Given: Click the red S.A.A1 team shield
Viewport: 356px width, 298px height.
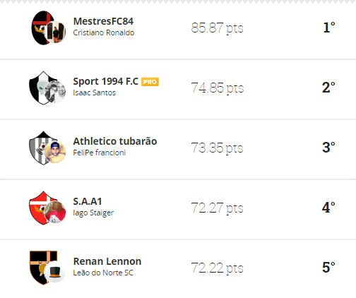Looking at the screenshot, I should pyautogui.click(x=42, y=208).
